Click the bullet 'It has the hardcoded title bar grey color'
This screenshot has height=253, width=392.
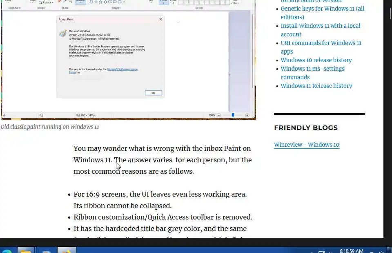coord(160,229)
